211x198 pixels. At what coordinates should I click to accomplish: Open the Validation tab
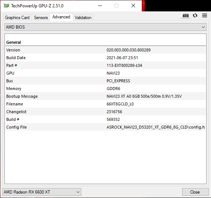tap(83, 18)
